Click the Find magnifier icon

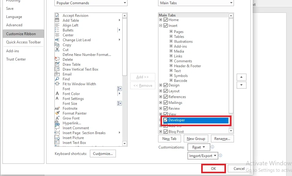[57, 79]
